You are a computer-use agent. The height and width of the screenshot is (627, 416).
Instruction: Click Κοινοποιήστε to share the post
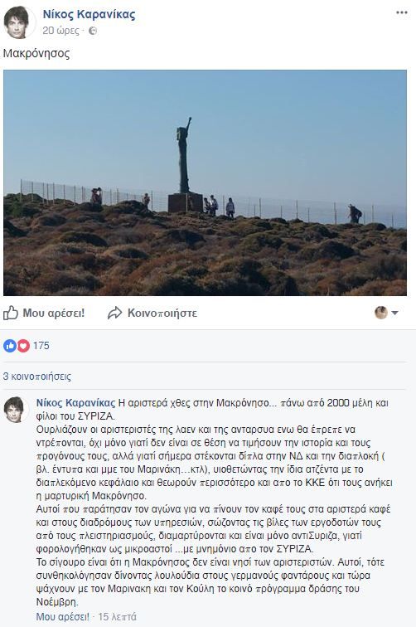162,313
